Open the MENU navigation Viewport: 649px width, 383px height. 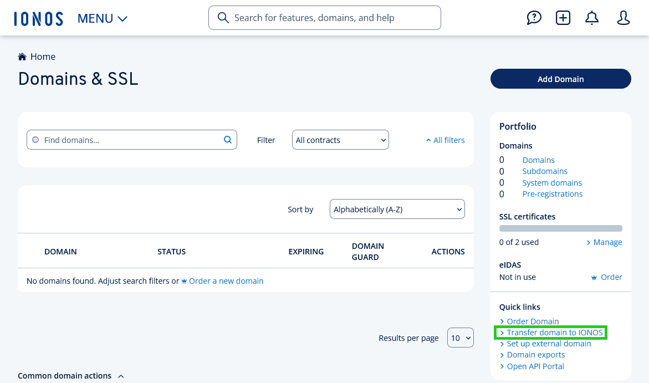pos(103,18)
